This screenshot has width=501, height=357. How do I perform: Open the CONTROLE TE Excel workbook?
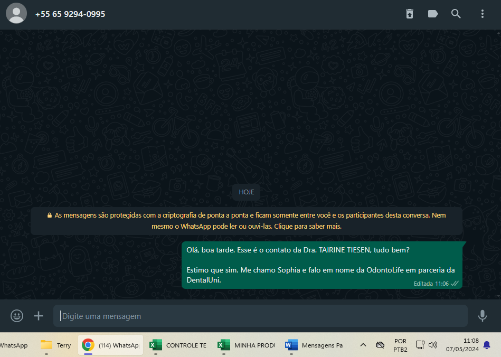(178, 345)
